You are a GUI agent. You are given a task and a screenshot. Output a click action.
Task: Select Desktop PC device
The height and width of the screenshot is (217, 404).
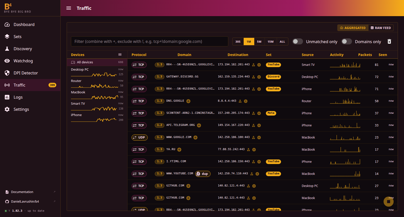click(x=97, y=72)
